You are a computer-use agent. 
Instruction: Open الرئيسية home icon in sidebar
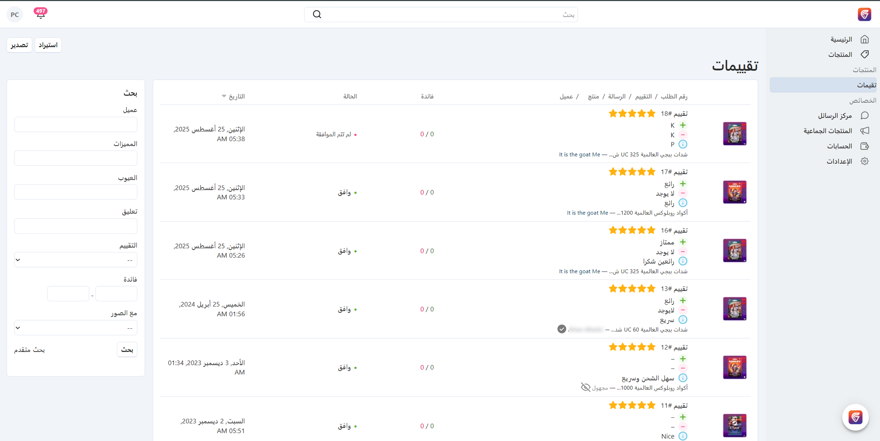pos(865,39)
